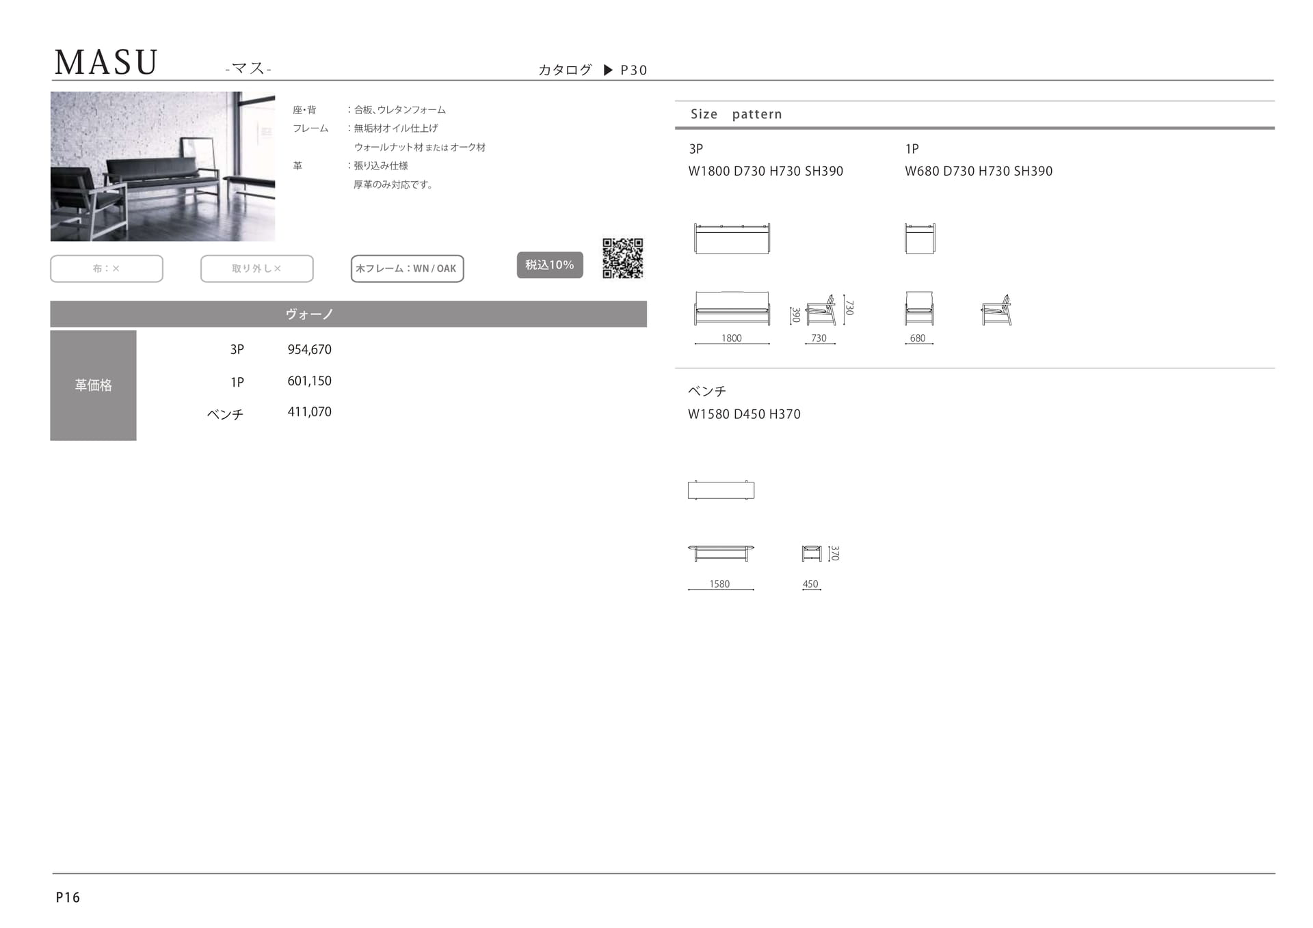Click the 1P price 601,150
This screenshot has height=928, width=1313.
pyautogui.click(x=309, y=381)
